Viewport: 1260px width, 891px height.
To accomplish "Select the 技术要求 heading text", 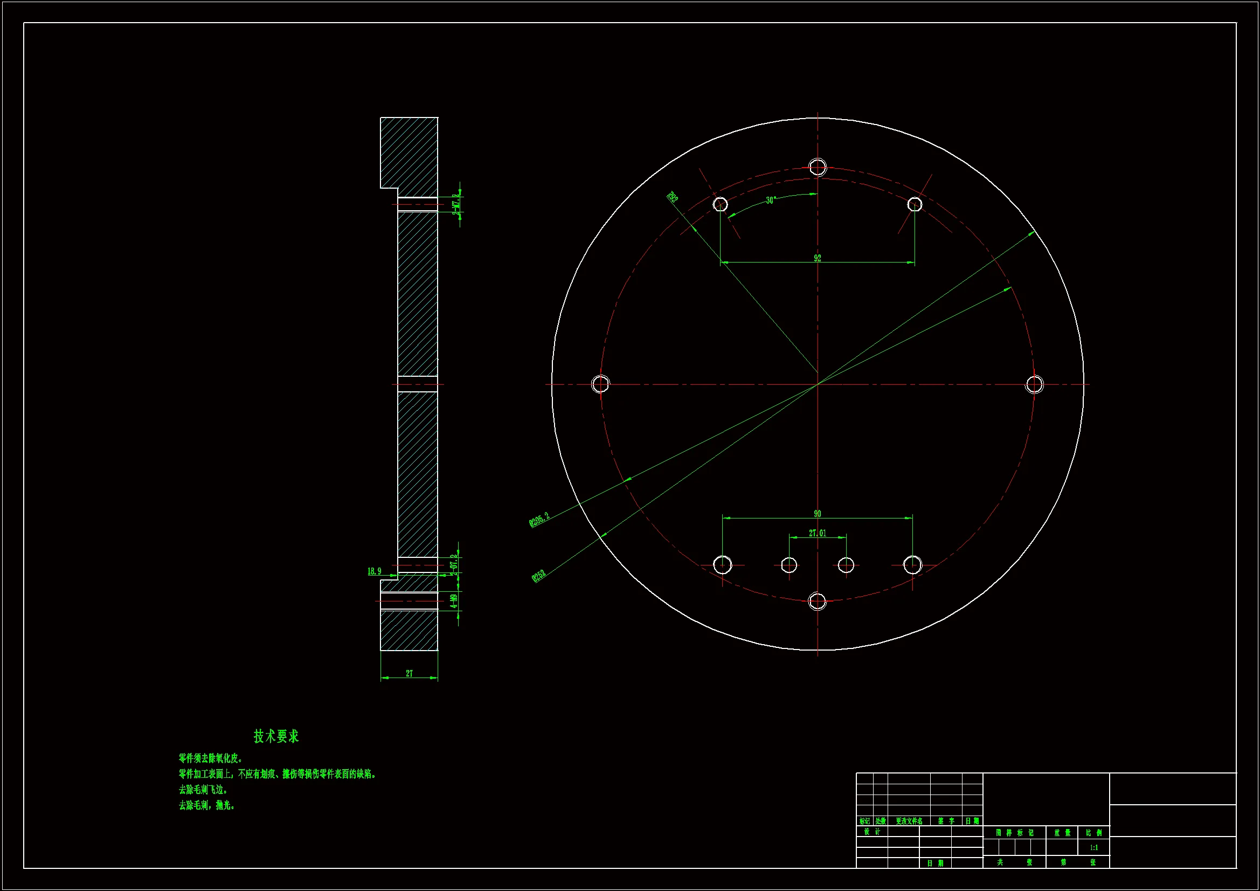I will (276, 737).
